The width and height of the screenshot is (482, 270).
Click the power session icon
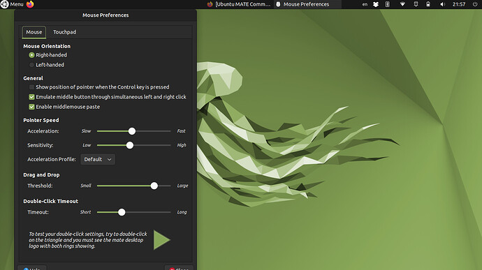click(475, 4)
